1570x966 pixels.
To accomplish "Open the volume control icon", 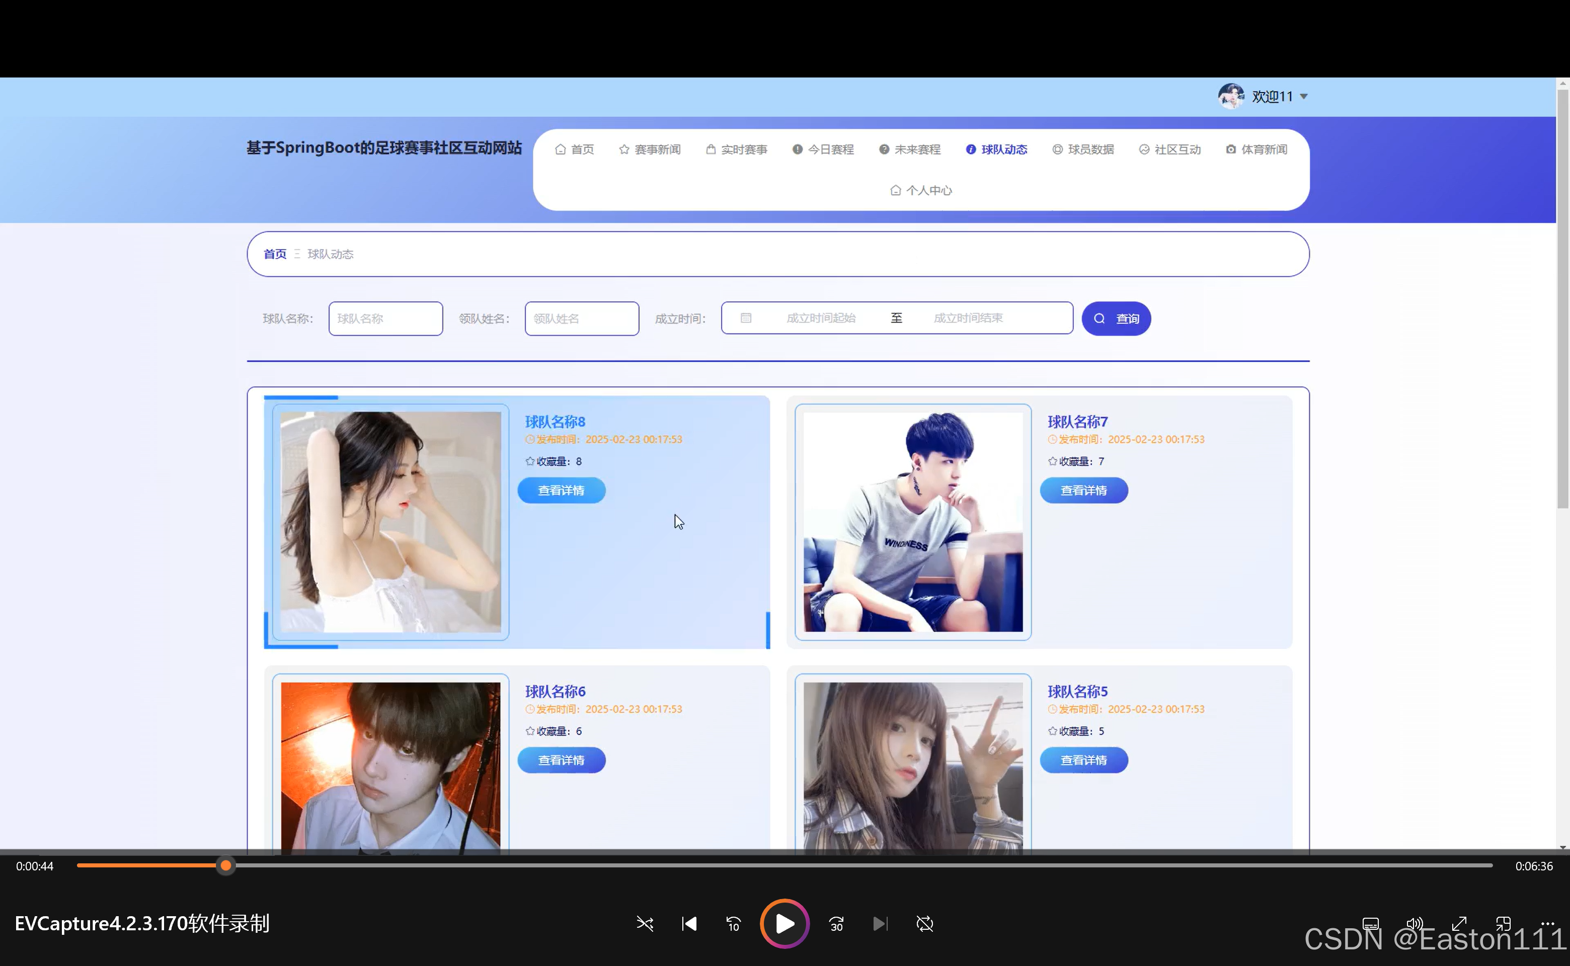I will [1414, 924].
